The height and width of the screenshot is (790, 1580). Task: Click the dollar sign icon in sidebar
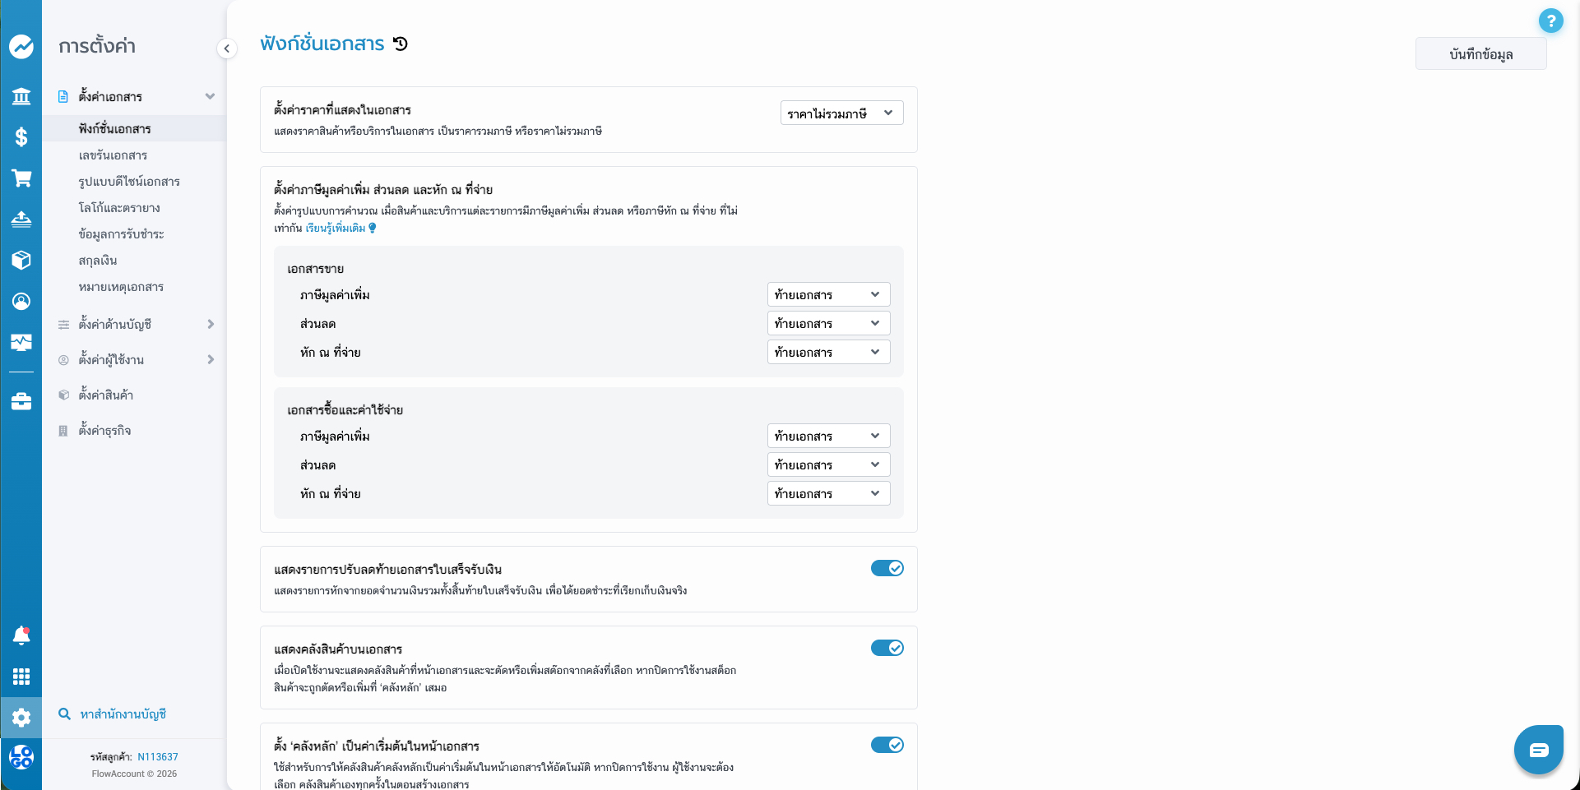coord(21,137)
